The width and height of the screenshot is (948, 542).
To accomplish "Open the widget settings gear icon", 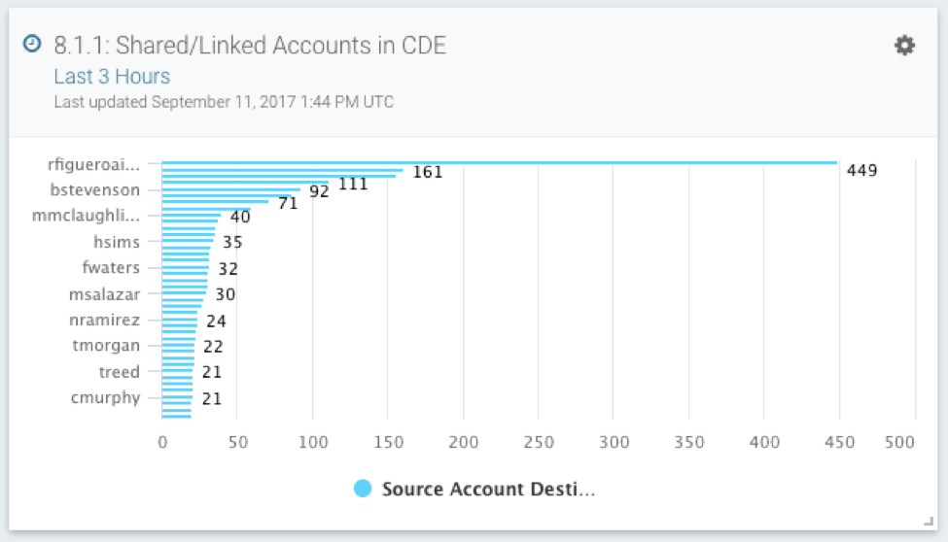I will pos(904,46).
